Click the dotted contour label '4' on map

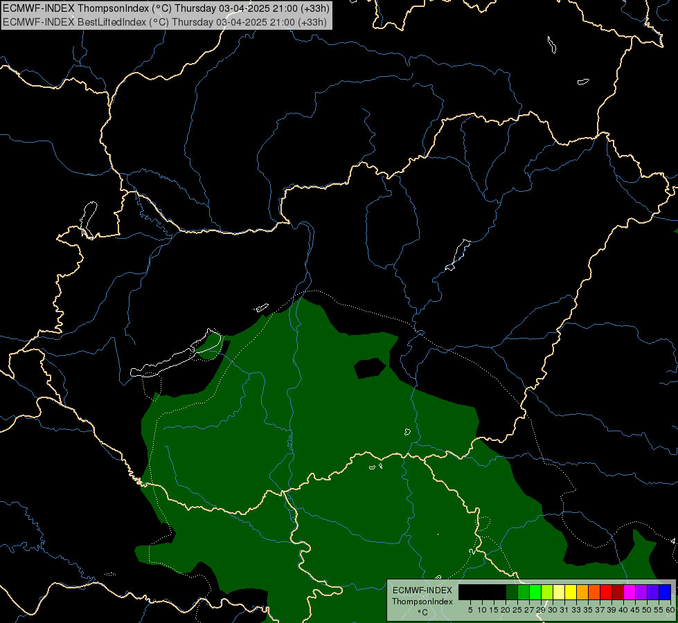click(x=673, y=541)
